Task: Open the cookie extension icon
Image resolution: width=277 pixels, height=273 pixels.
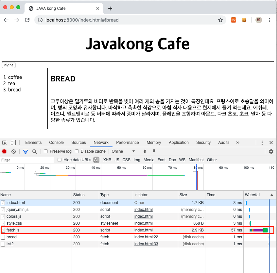Action: click(244, 20)
